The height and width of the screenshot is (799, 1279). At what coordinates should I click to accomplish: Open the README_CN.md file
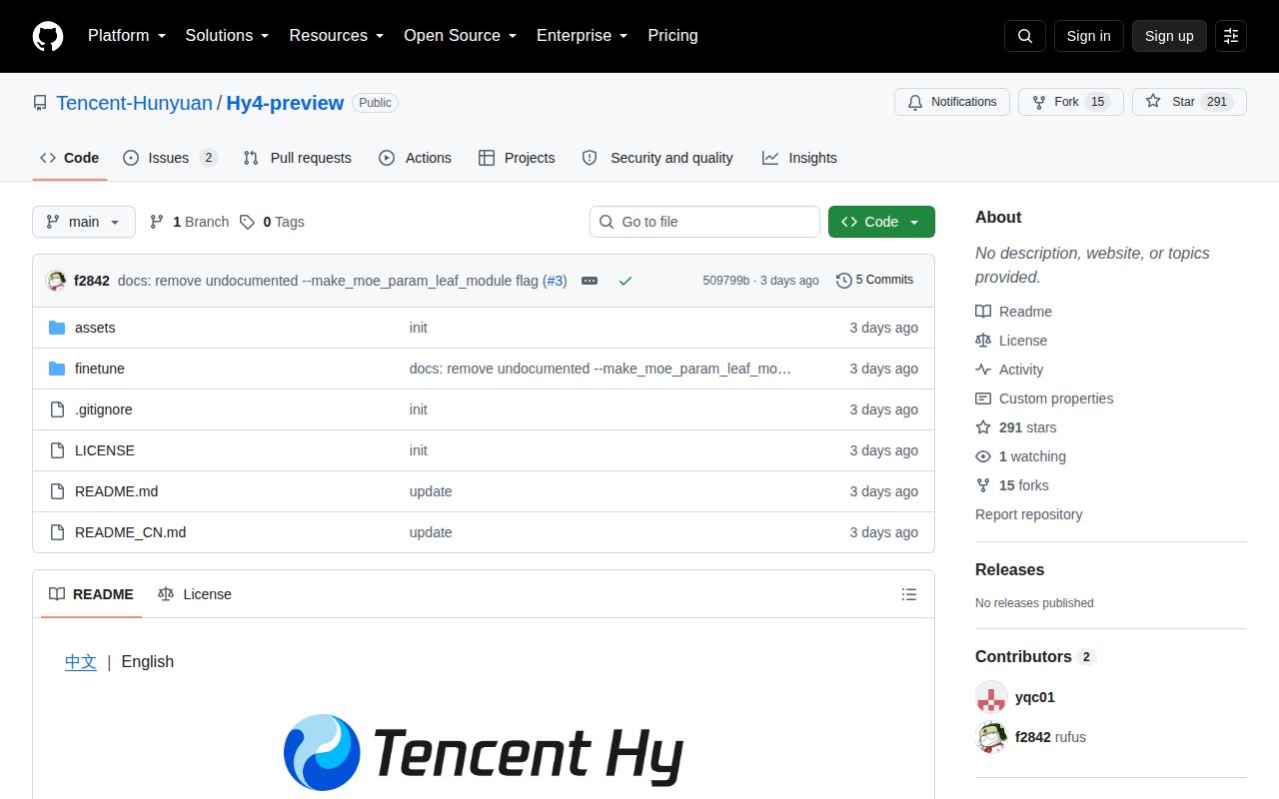click(130, 532)
